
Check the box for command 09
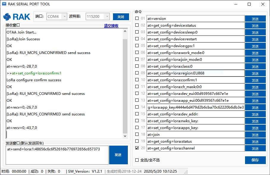tap(137, 73)
